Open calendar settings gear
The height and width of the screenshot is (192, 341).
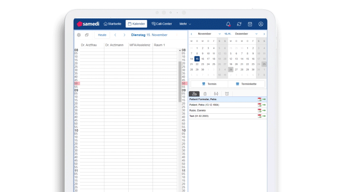[79, 35]
